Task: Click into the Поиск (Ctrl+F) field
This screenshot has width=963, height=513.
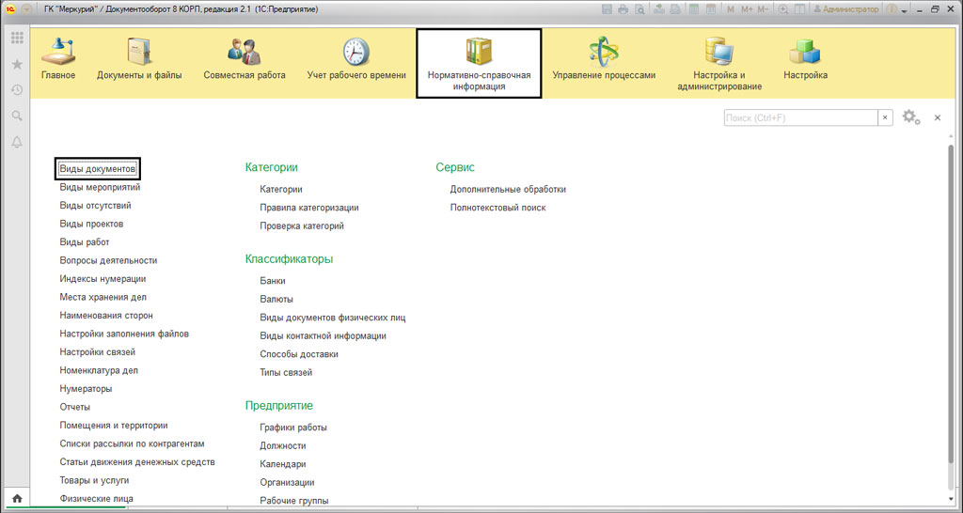Action: tap(800, 117)
